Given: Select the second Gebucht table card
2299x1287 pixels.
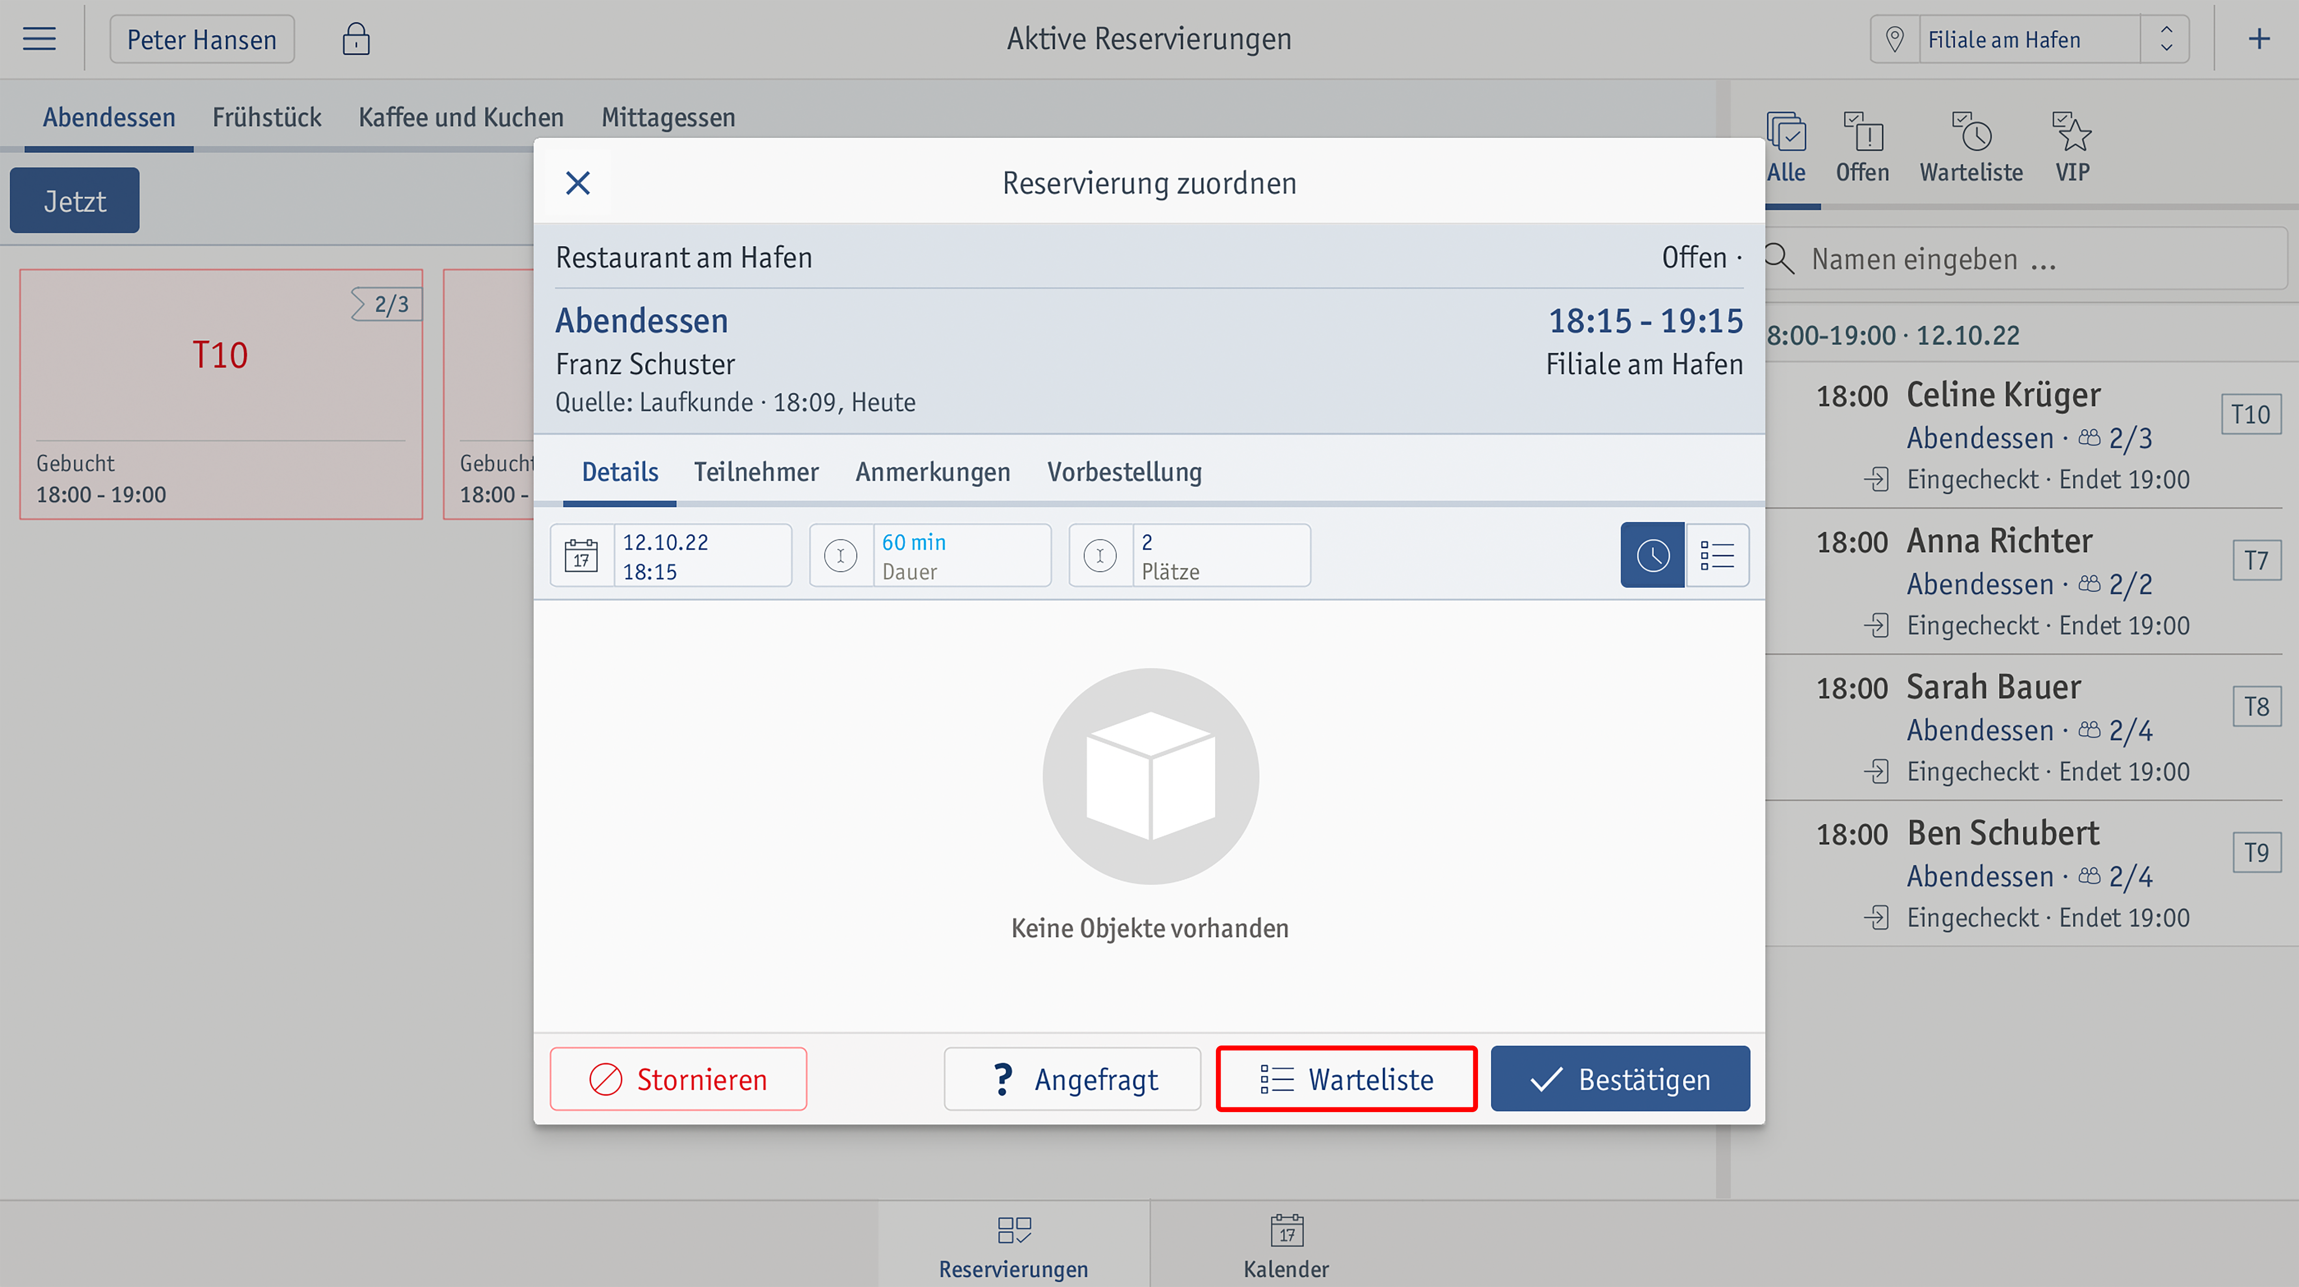Looking at the screenshot, I should pos(489,394).
